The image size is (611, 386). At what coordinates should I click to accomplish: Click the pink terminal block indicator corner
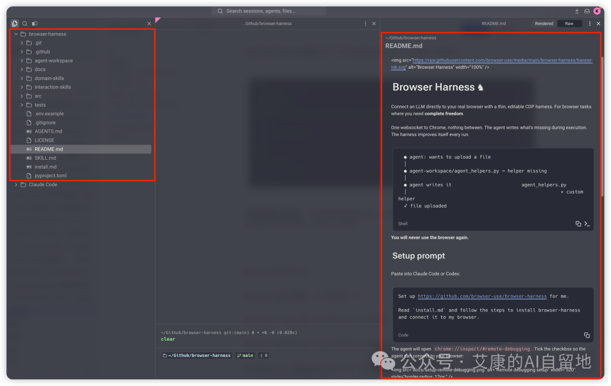(157, 20)
